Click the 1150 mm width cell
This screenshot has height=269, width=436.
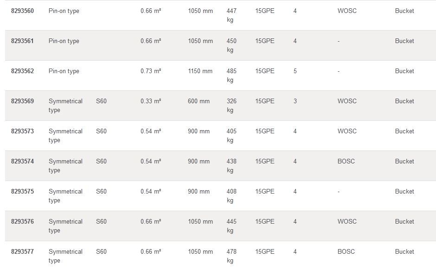click(x=200, y=71)
